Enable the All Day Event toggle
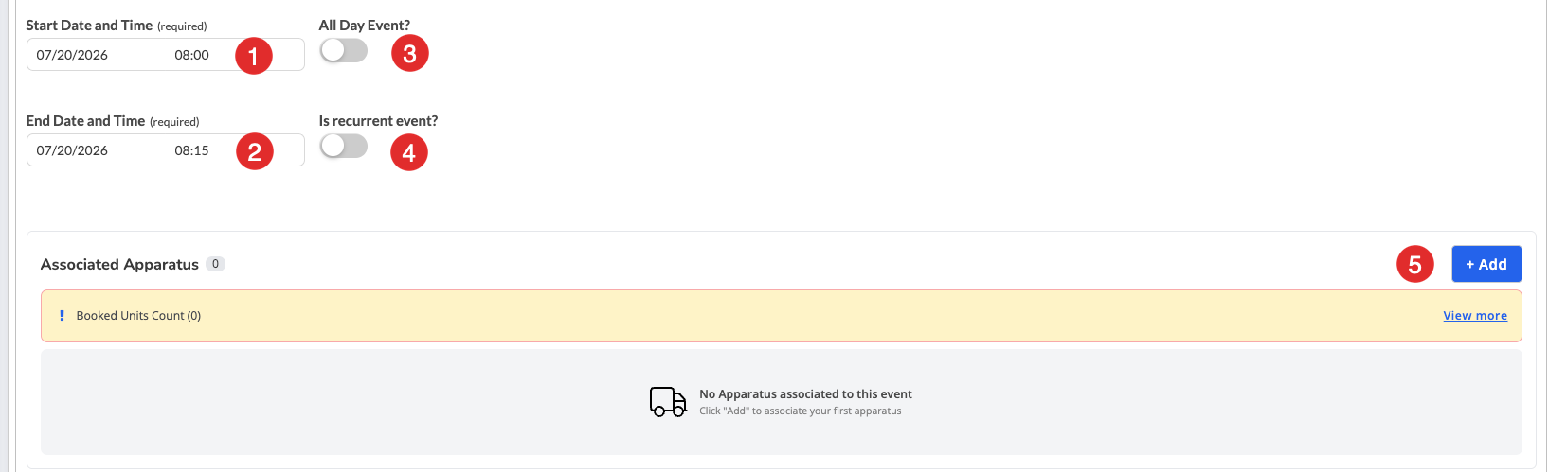 tap(343, 50)
